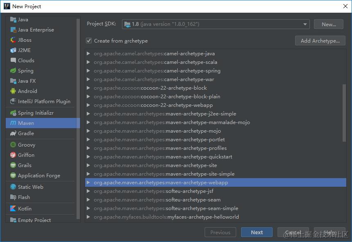Select maven-archetype-mojo row

[x=216, y=131]
